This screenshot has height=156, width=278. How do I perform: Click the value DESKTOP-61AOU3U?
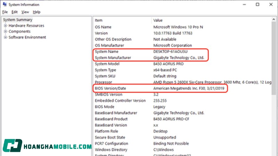170,52
